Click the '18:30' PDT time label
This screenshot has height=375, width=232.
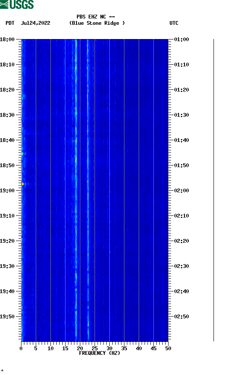[7, 115]
